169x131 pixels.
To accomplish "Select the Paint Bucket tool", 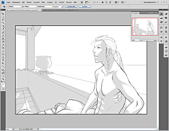I will (x=3, y=48).
